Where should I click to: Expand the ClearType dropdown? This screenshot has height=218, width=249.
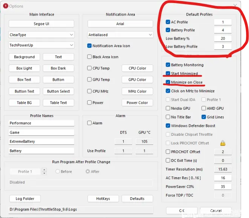(x=41, y=35)
